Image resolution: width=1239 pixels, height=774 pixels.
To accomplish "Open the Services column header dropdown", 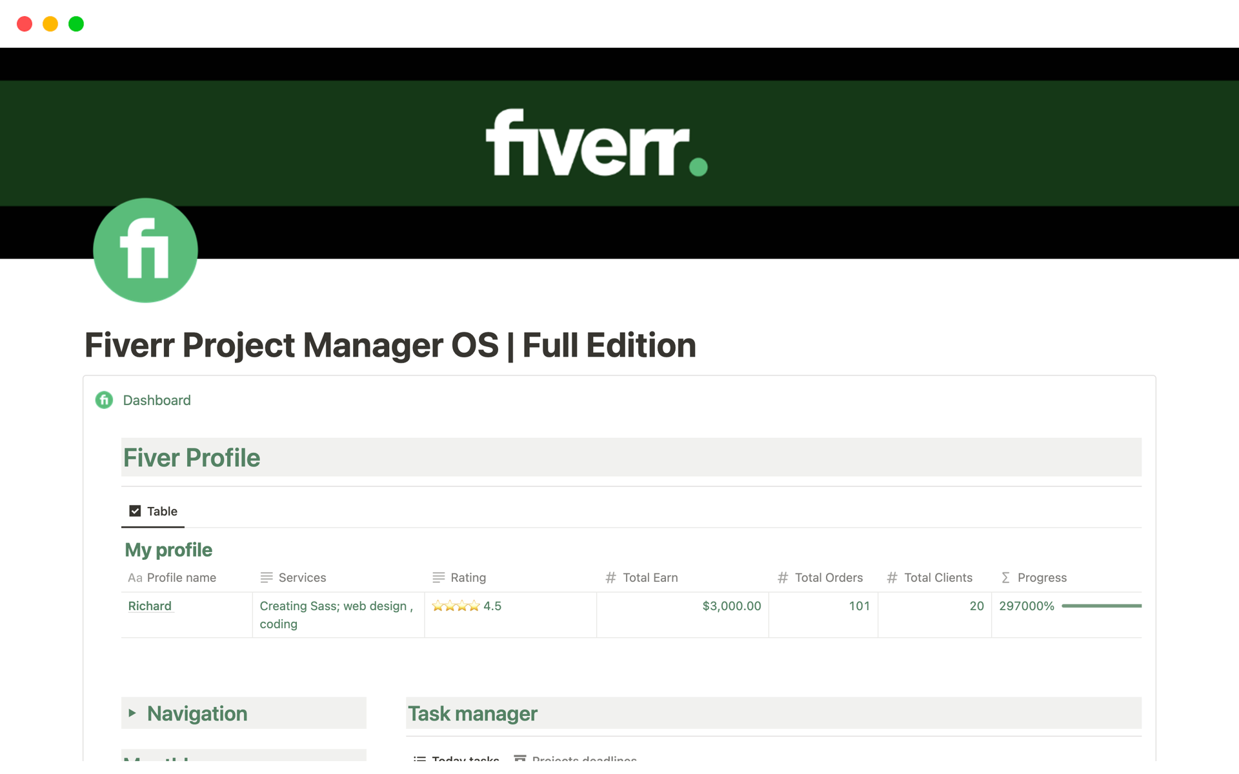I will point(302,577).
